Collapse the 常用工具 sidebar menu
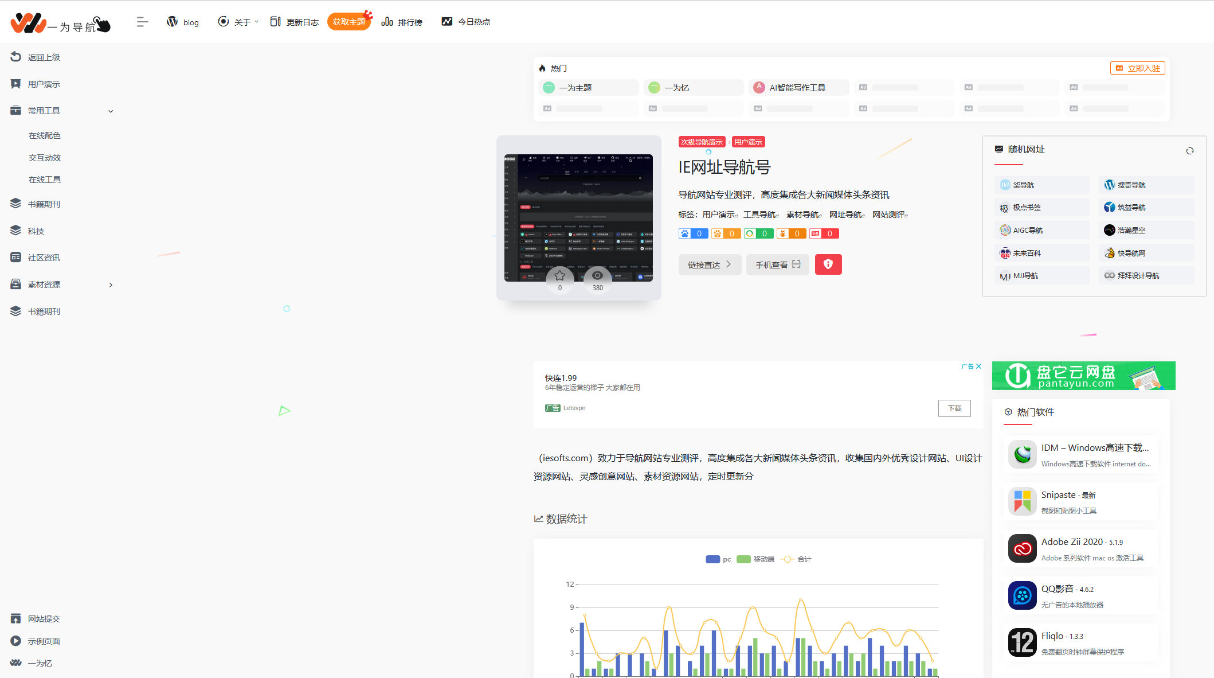The image size is (1214, 678). pos(111,111)
